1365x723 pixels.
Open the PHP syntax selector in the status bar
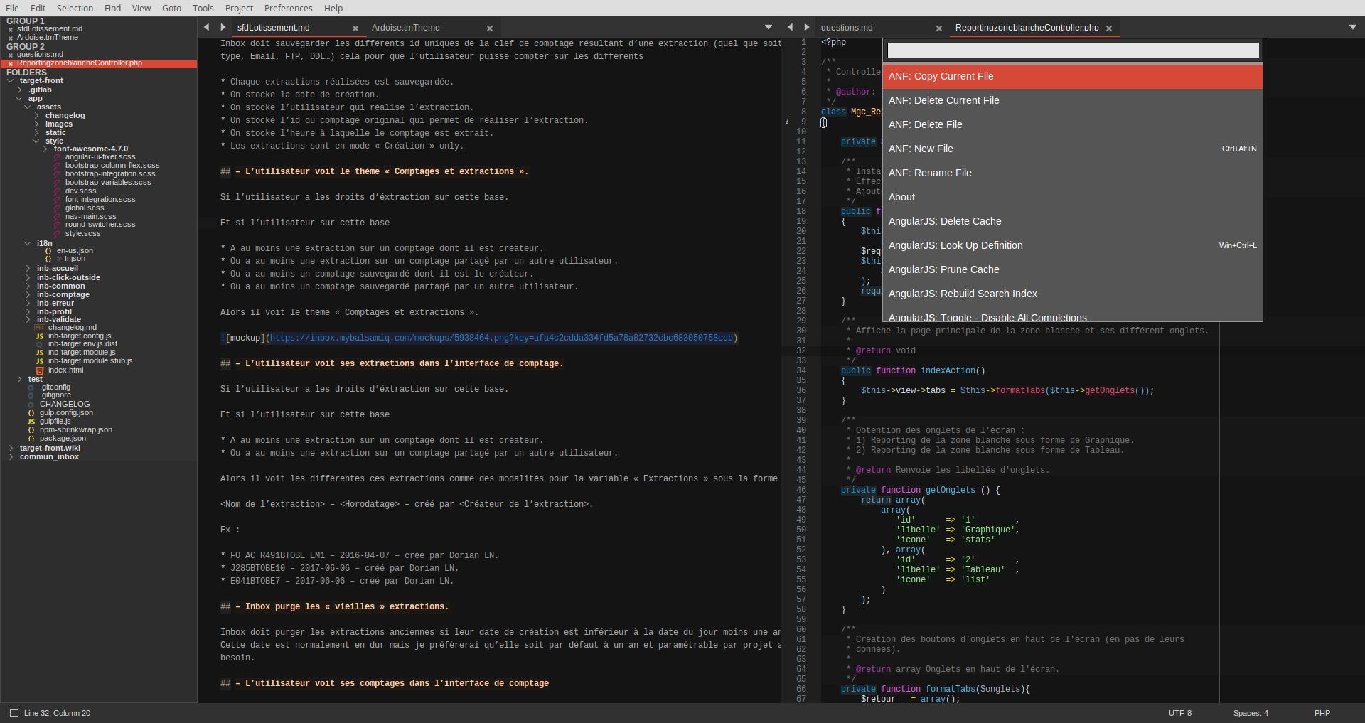[x=1322, y=713]
